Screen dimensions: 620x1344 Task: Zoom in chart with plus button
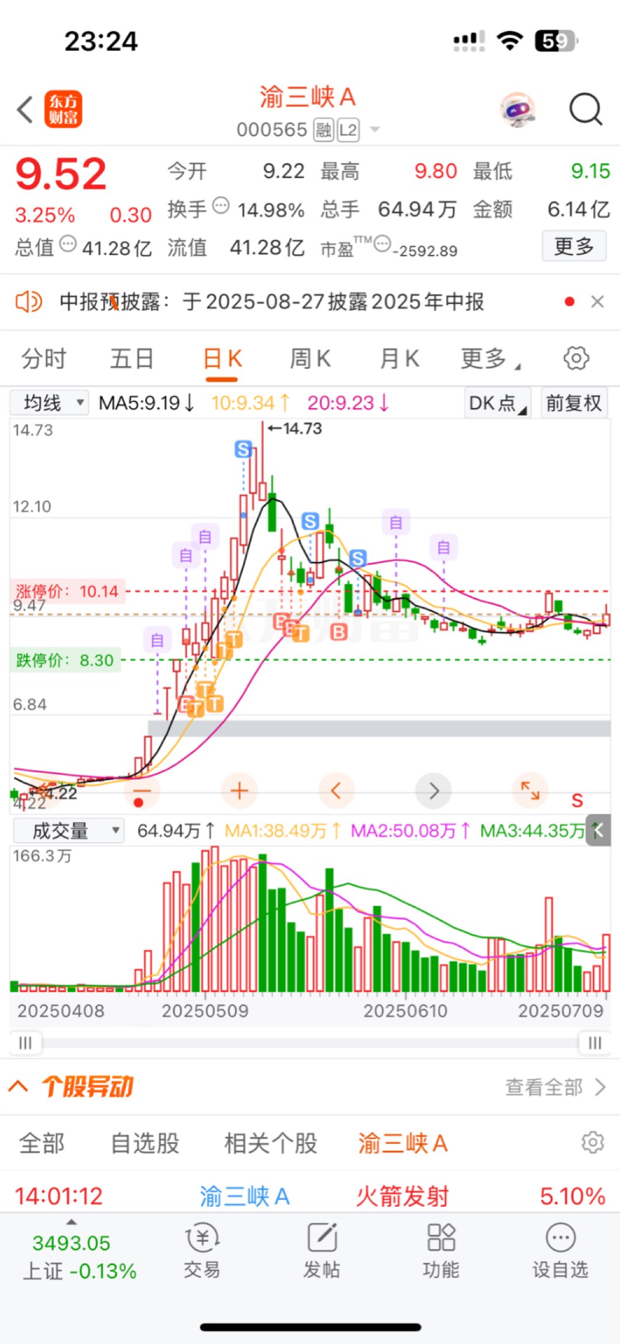(x=239, y=791)
